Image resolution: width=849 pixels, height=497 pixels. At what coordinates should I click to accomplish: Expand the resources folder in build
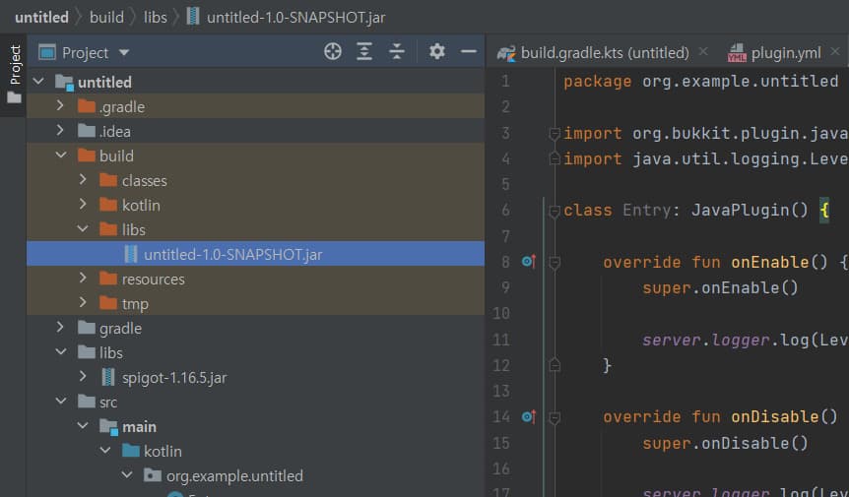coord(84,279)
